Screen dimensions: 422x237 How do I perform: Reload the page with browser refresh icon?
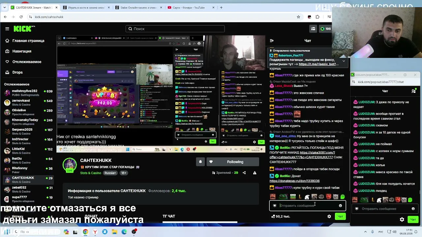point(21,17)
